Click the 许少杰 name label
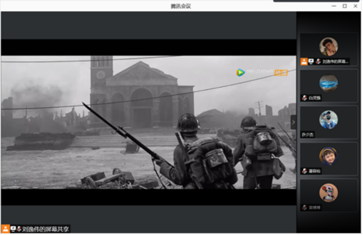This screenshot has height=235, width=363. 308,135
